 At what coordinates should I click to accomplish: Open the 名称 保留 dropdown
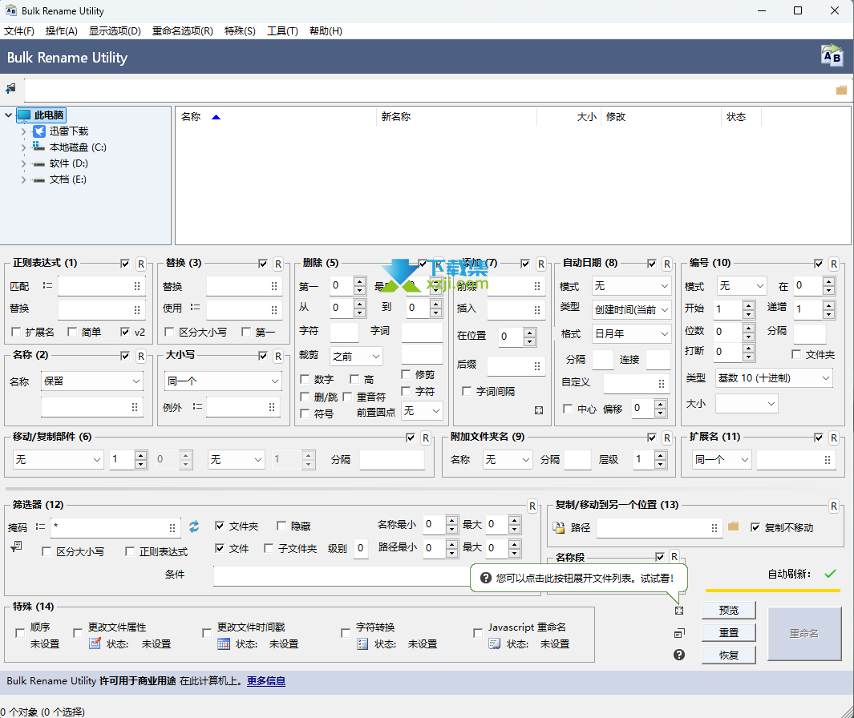[x=92, y=381]
